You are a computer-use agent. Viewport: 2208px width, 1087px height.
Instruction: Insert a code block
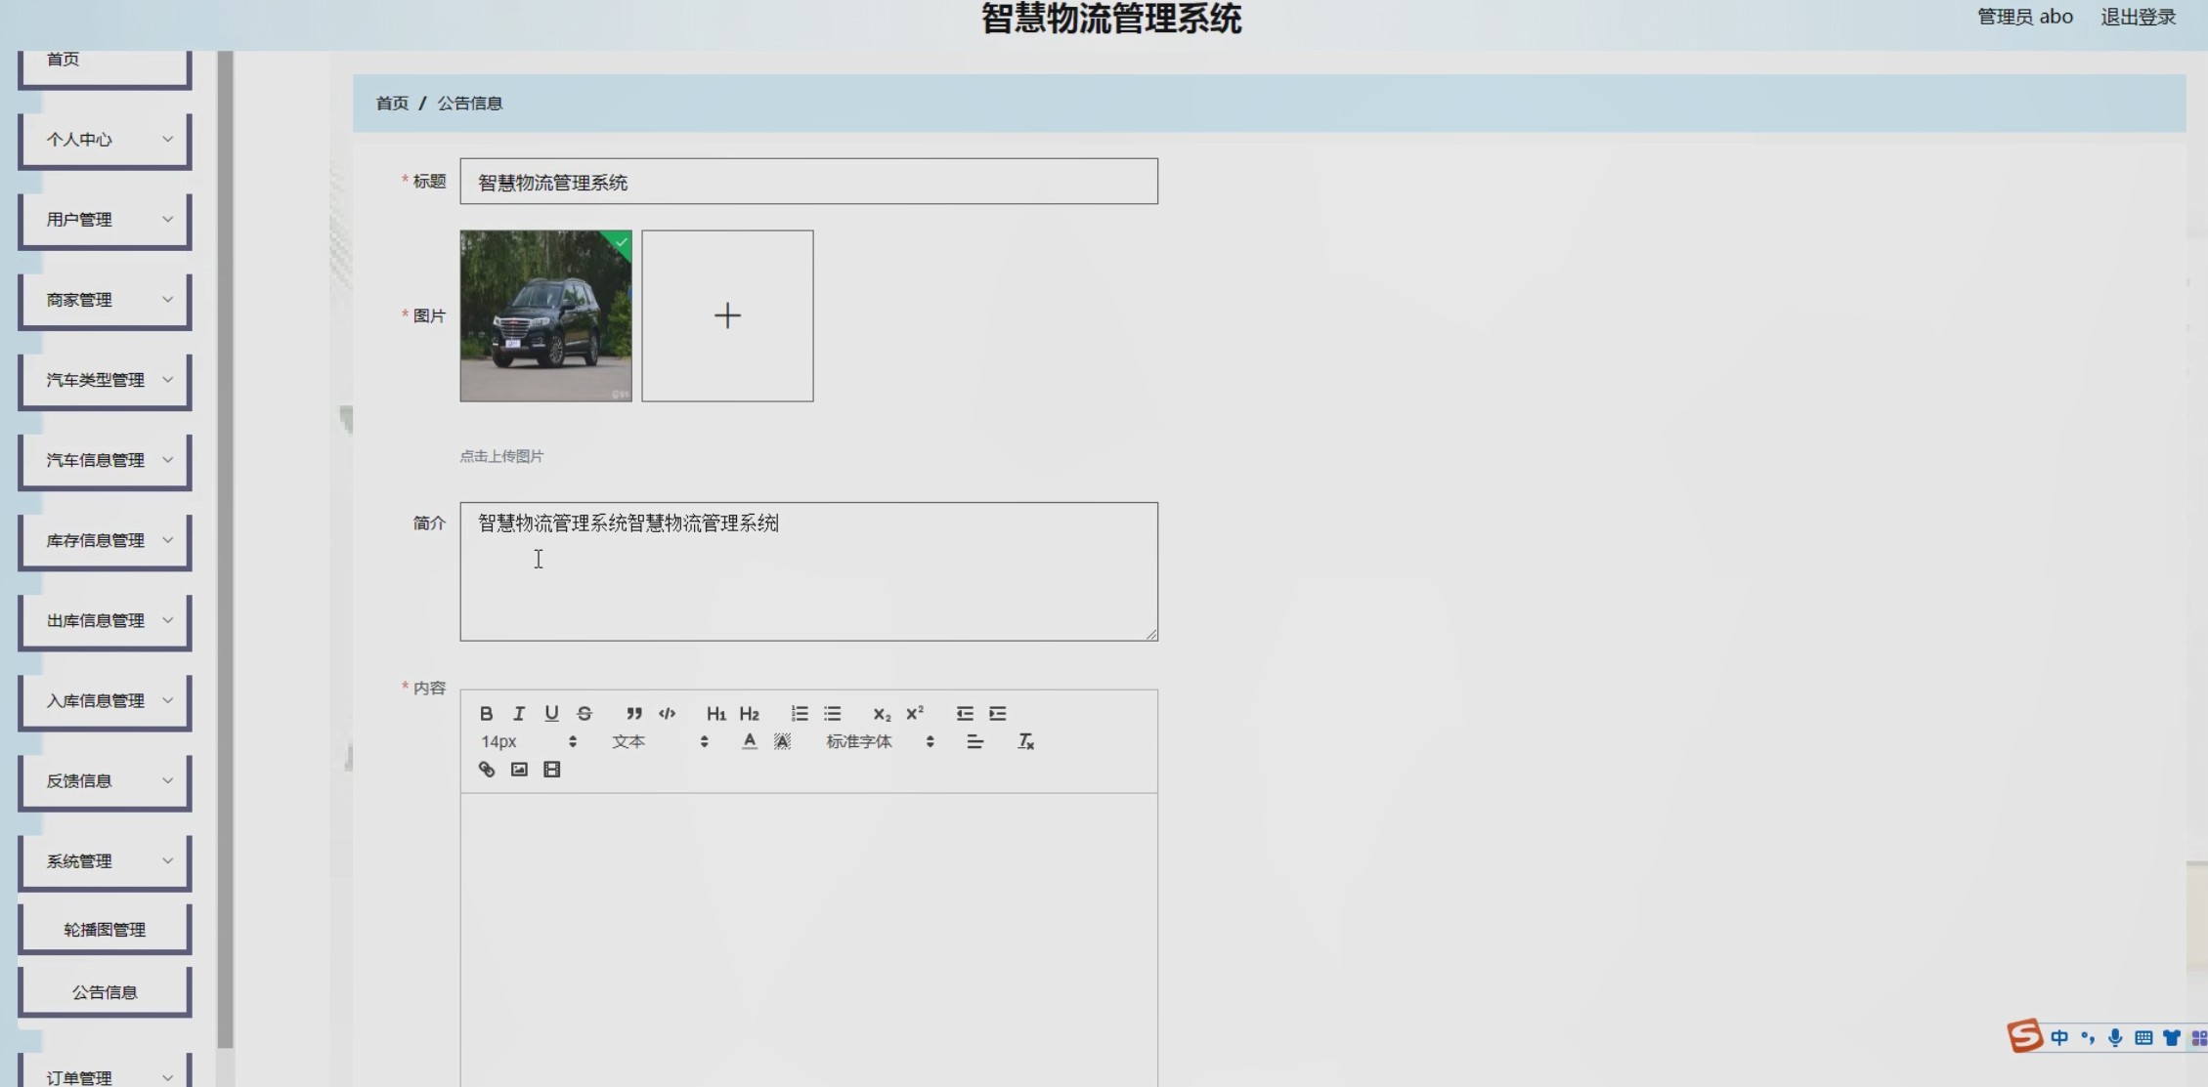(x=667, y=714)
